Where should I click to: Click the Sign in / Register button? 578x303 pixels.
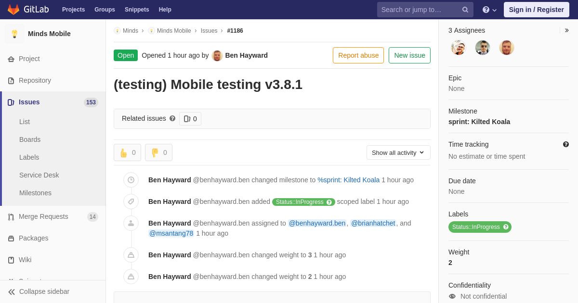(x=536, y=10)
